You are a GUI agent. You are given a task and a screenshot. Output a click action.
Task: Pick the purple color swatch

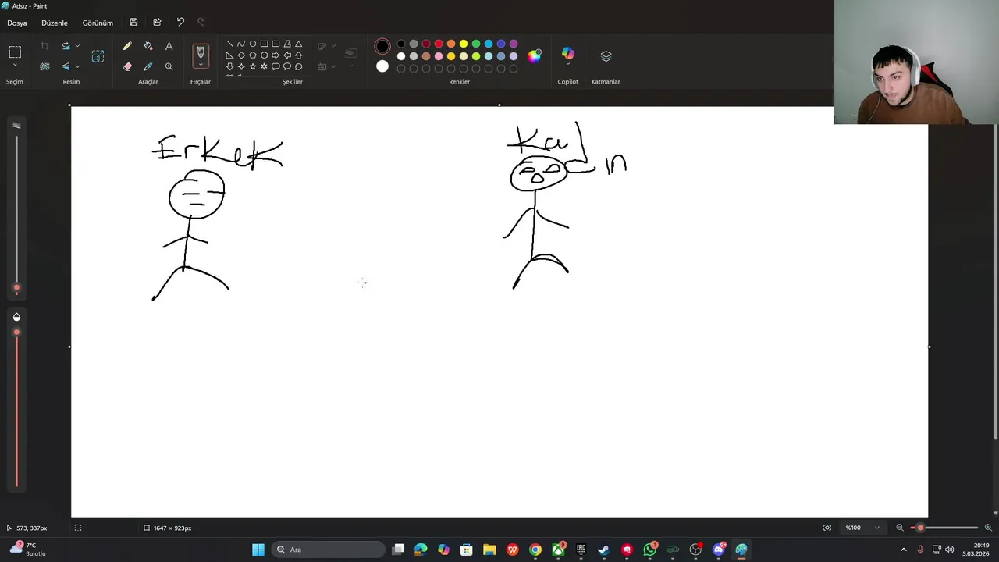tap(514, 44)
